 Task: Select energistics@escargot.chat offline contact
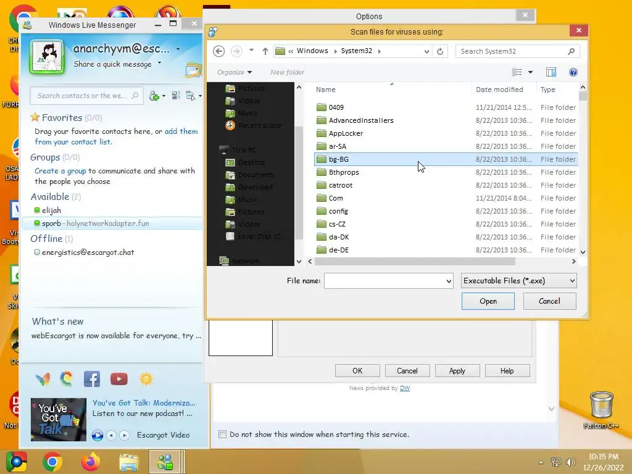tap(88, 252)
